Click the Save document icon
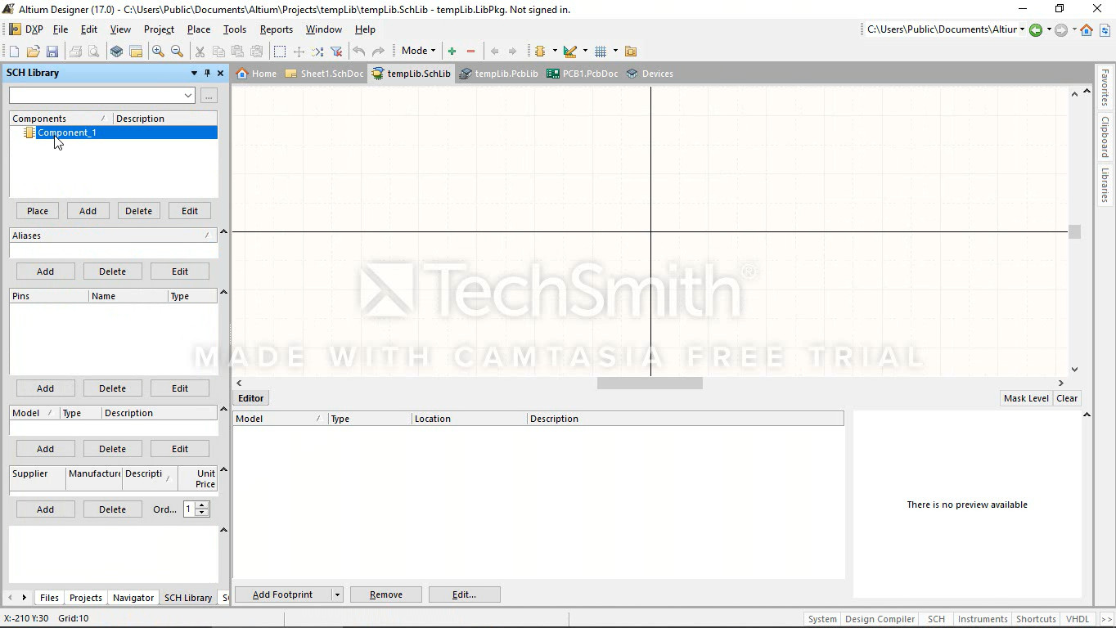Viewport: 1116px width, 628px height. 52,52
